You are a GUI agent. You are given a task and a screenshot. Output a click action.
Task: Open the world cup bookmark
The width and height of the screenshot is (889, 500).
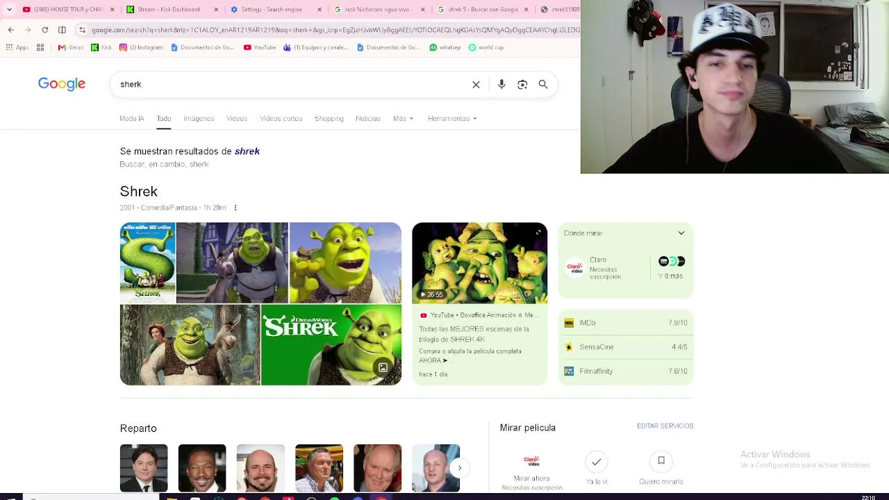pyautogui.click(x=486, y=47)
